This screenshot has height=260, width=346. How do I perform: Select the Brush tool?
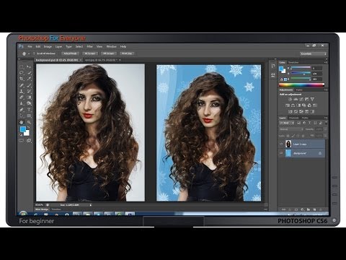(x=29, y=85)
